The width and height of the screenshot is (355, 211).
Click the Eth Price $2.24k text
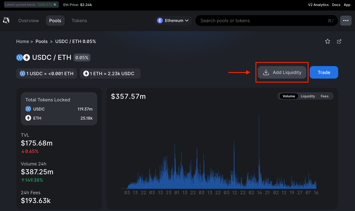click(x=78, y=5)
